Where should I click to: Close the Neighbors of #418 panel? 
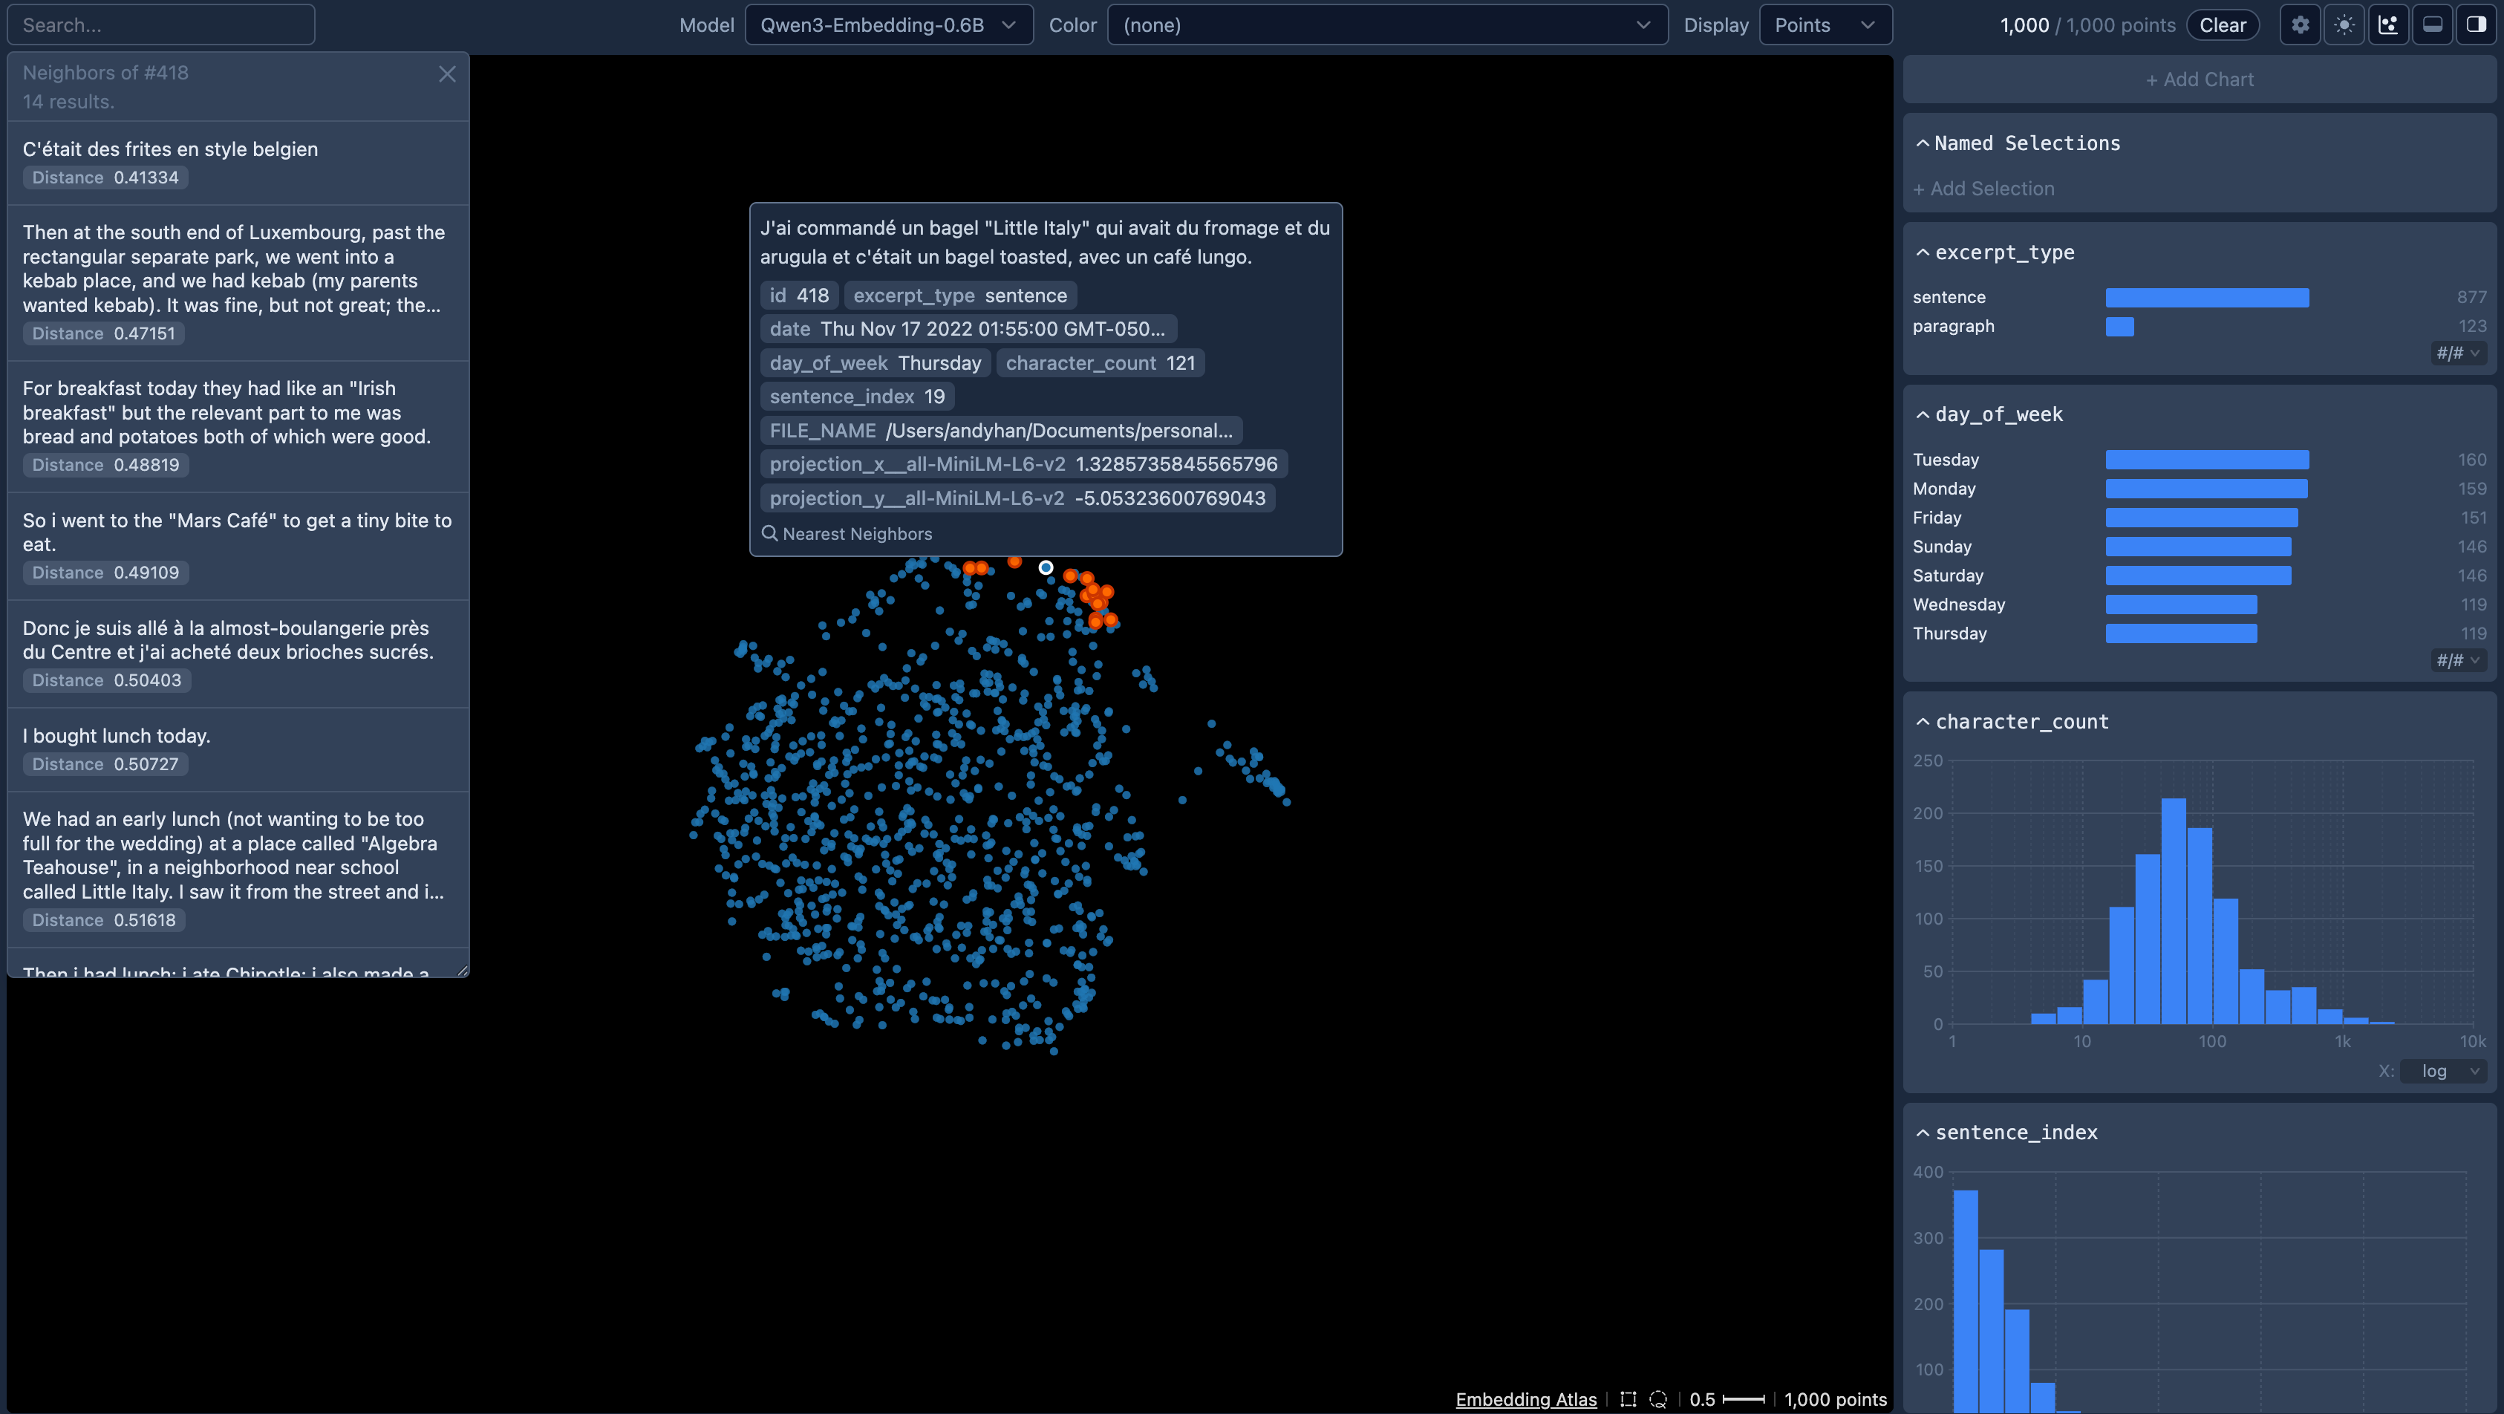pos(447,74)
